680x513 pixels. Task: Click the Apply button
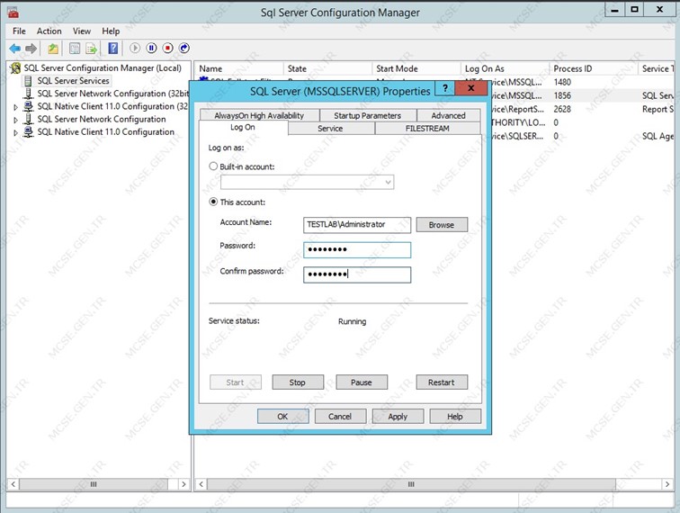click(x=398, y=416)
